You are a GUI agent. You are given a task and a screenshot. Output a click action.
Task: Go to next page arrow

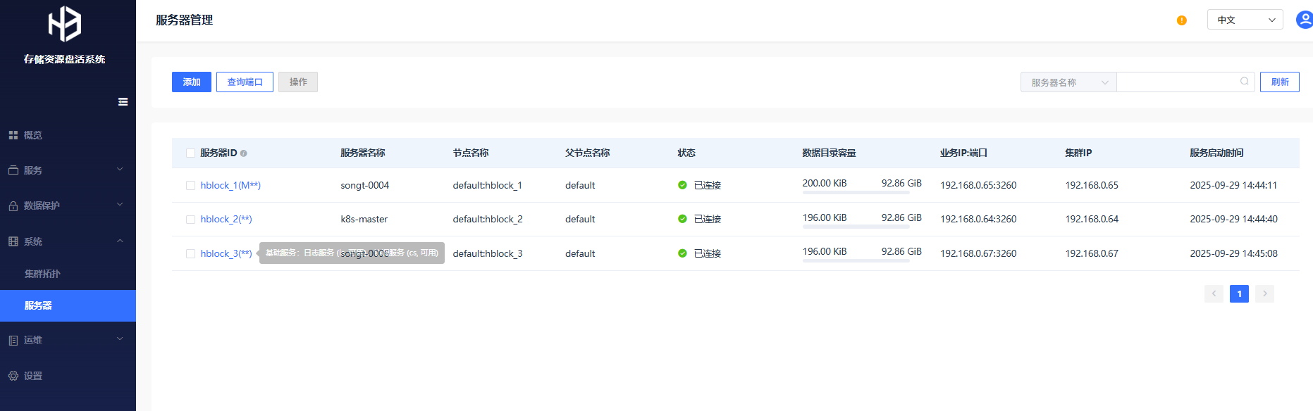pos(1264,293)
